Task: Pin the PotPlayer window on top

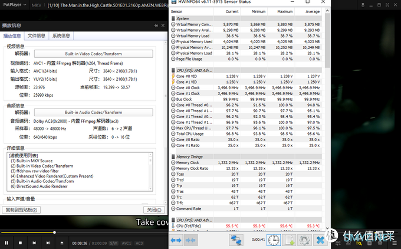Action: tap(363, 5)
